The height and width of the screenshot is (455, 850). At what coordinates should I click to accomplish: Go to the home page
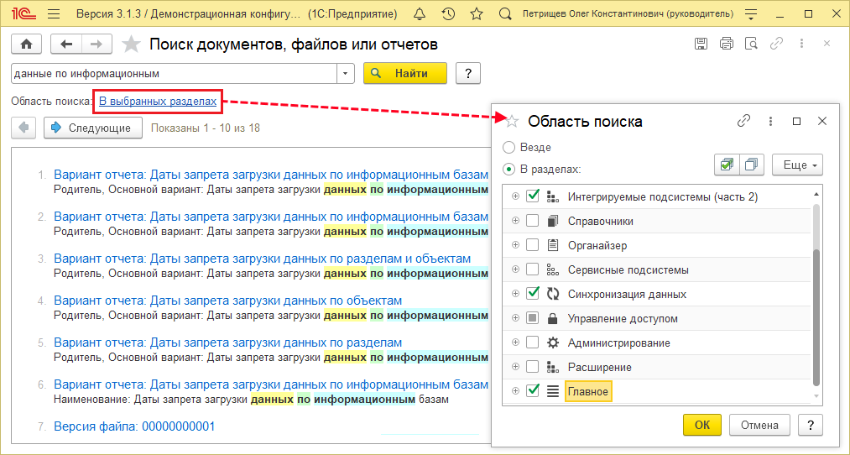pos(26,44)
